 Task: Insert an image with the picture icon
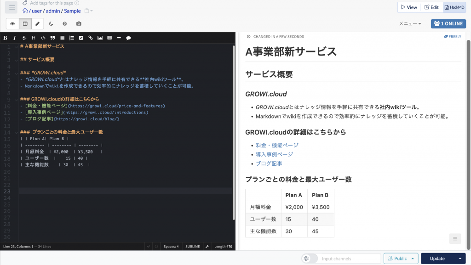pyautogui.click(x=100, y=38)
